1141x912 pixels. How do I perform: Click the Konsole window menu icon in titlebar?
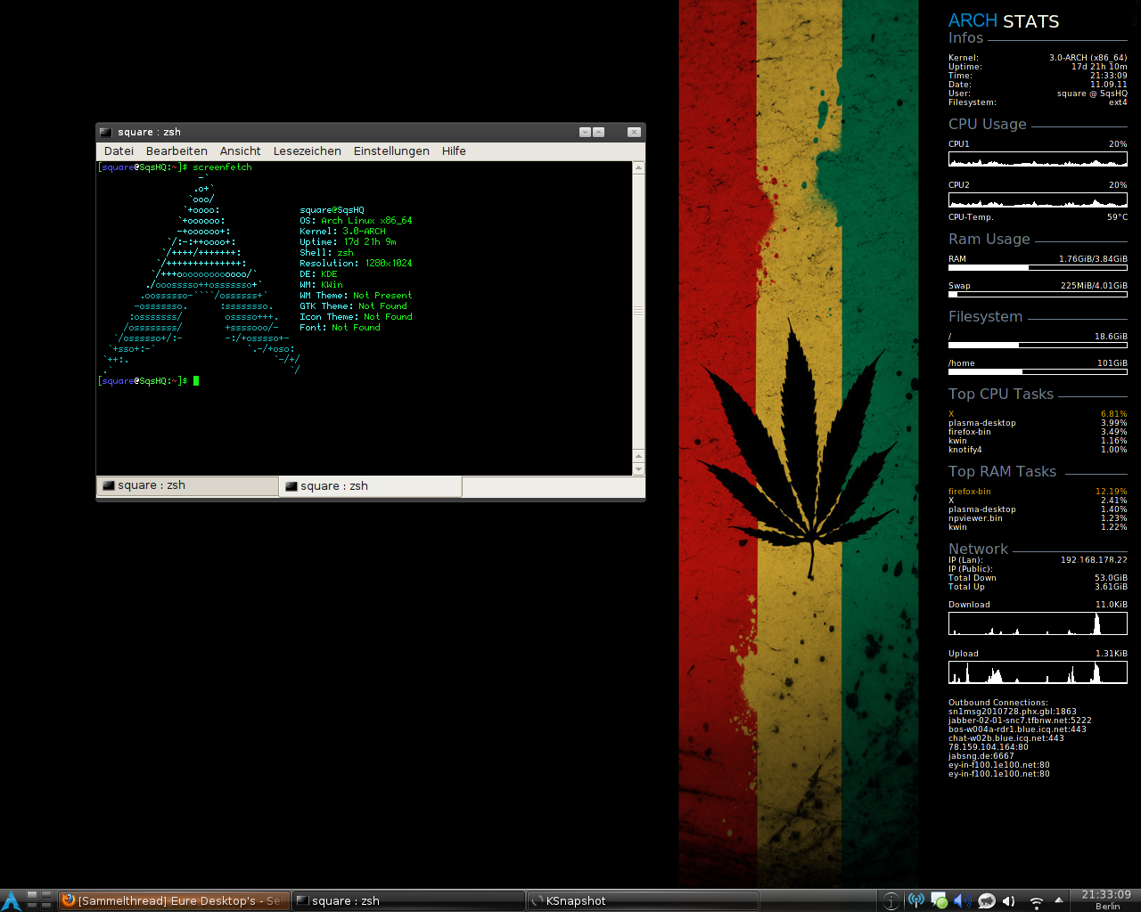(x=106, y=132)
